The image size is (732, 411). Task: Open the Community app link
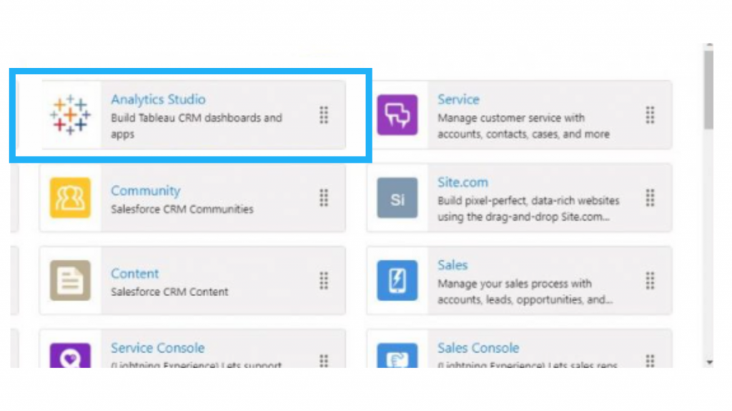(145, 191)
